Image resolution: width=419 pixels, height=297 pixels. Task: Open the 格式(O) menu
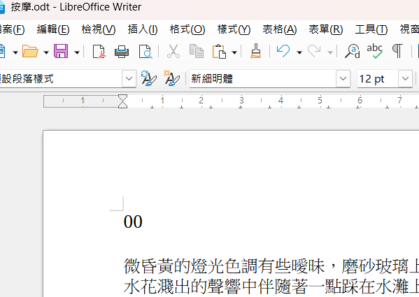187,29
